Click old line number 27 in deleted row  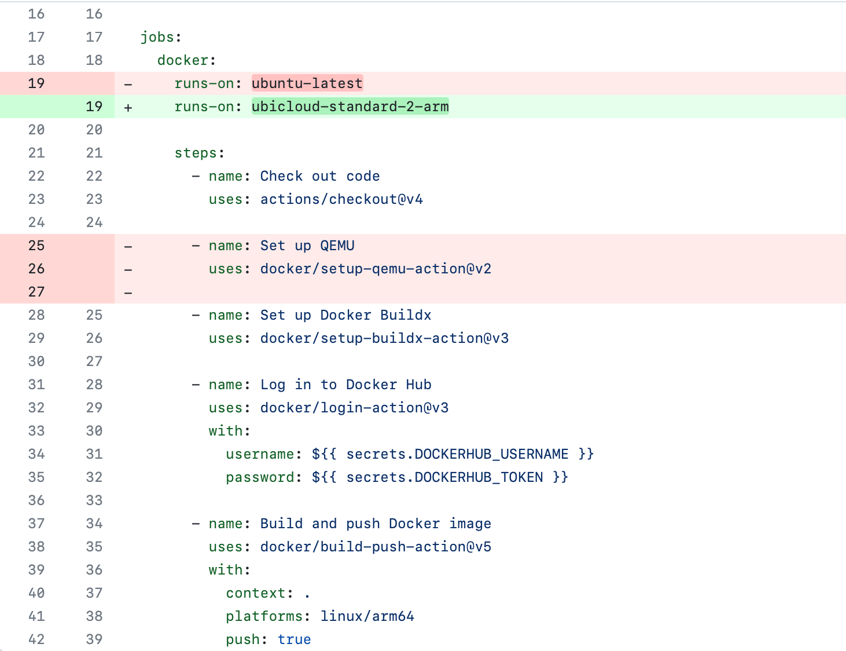tap(36, 292)
